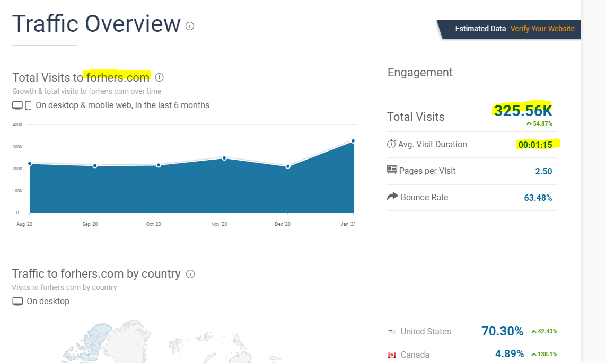The width and height of the screenshot is (606, 363).
Task: Click the Bounce Rate arrow icon
Action: 392,196
